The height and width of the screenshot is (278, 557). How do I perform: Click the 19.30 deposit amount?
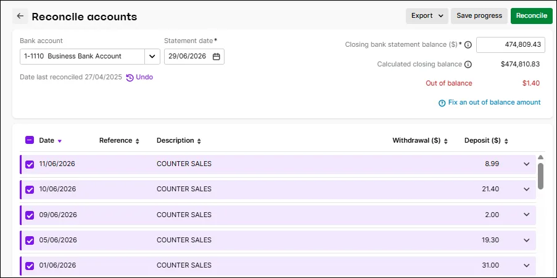tap(490, 240)
